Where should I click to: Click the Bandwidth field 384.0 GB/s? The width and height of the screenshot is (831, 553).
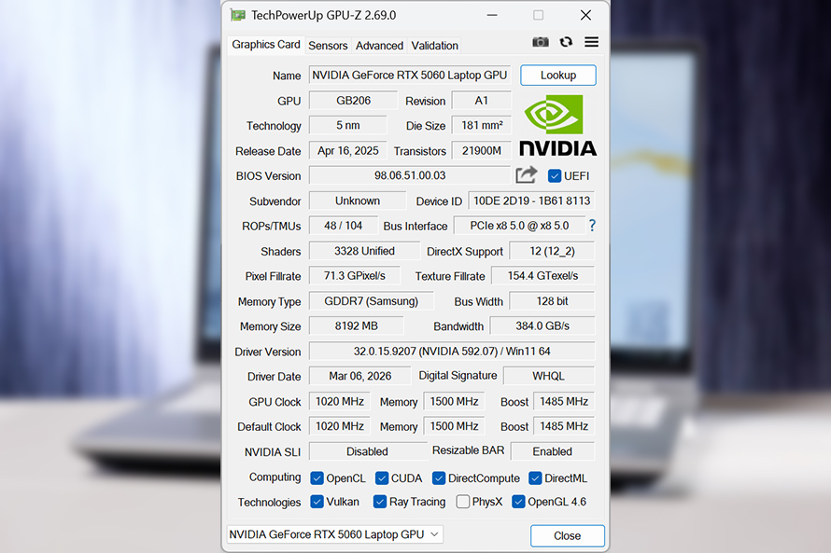coord(542,326)
